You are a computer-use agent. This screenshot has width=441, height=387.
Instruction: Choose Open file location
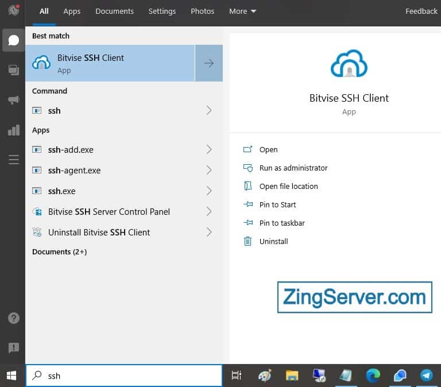(289, 186)
